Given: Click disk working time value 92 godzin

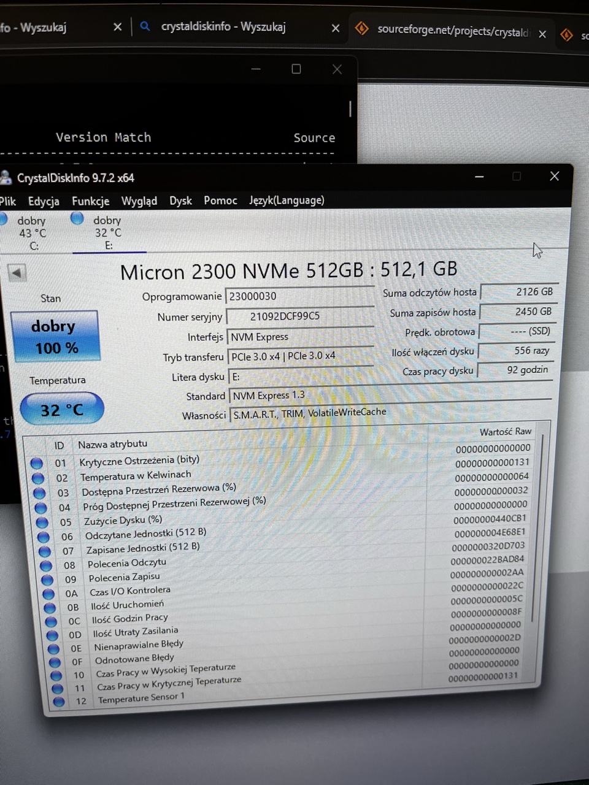Looking at the screenshot, I should coord(515,370).
